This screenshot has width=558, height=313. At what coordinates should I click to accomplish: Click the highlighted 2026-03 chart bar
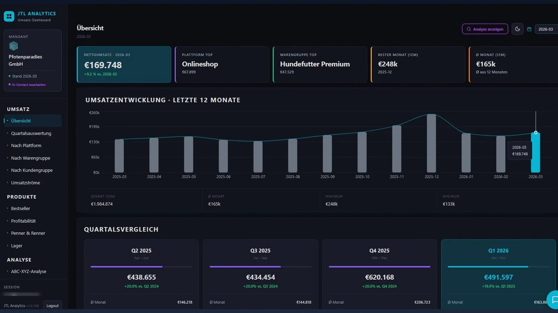point(535,153)
